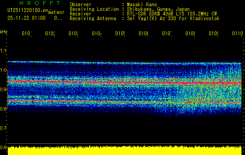Click the yellow signal level bar graph

click(125, 150)
